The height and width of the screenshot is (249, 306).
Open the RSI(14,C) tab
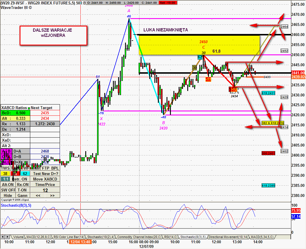pos(171,237)
